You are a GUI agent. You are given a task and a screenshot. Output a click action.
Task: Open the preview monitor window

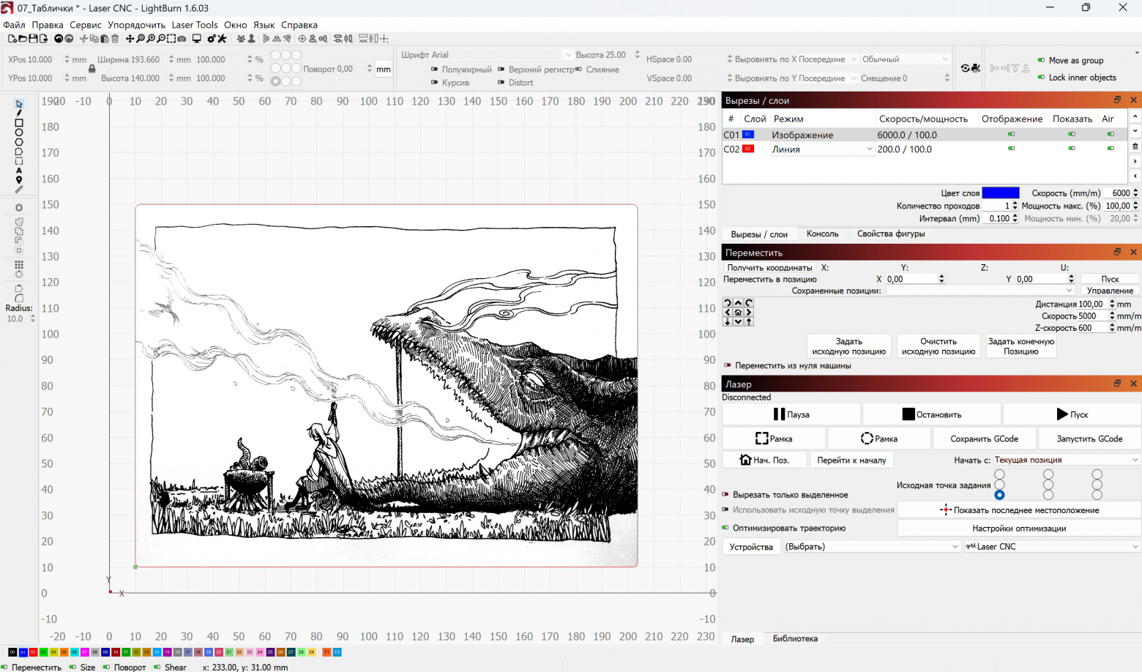click(197, 39)
